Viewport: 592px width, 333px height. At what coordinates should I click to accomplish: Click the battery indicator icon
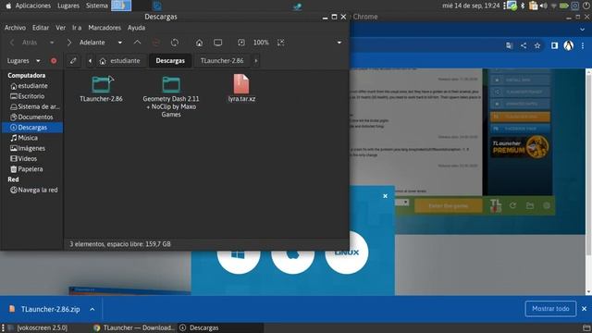coord(564,6)
